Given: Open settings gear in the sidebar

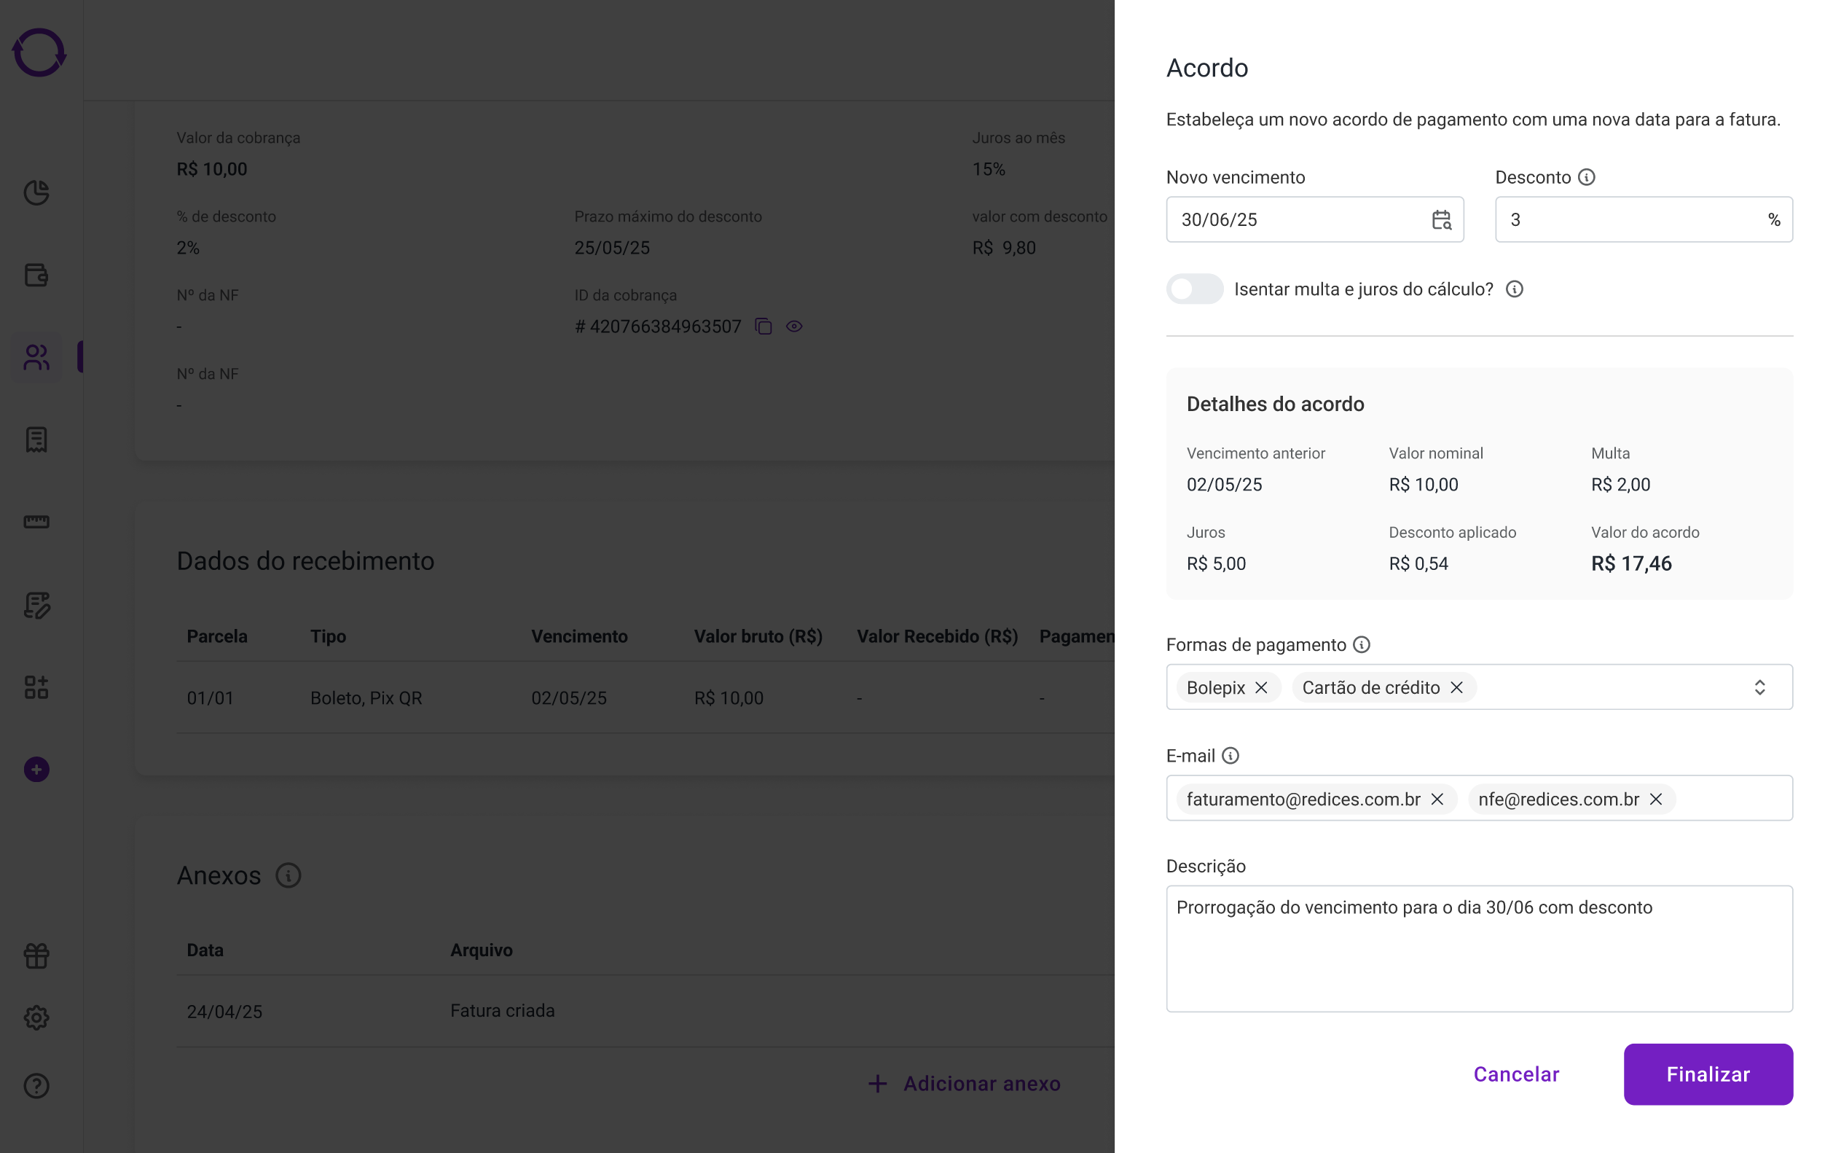Looking at the screenshot, I should point(36,1017).
